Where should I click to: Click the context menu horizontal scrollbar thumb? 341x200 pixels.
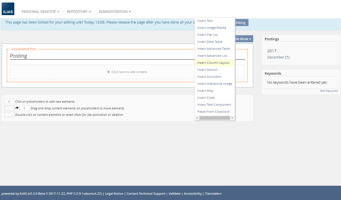coord(215,118)
